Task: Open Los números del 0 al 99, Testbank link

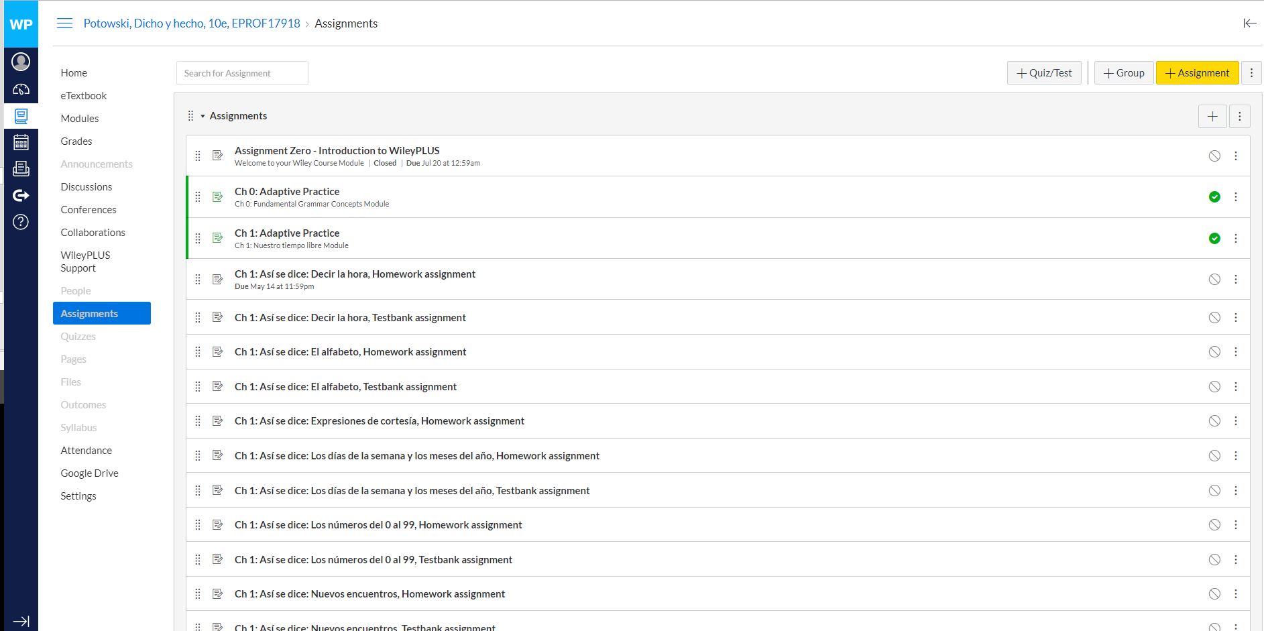Action: click(374, 560)
